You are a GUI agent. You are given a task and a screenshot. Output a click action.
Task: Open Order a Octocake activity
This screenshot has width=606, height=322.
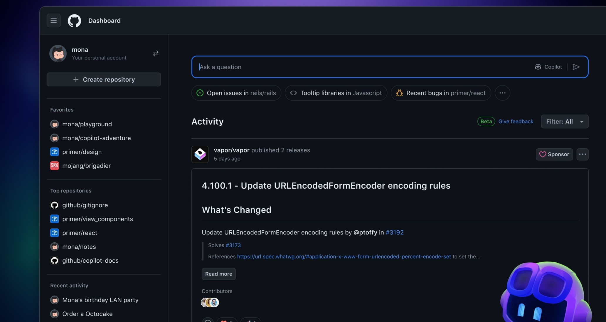[x=87, y=313]
